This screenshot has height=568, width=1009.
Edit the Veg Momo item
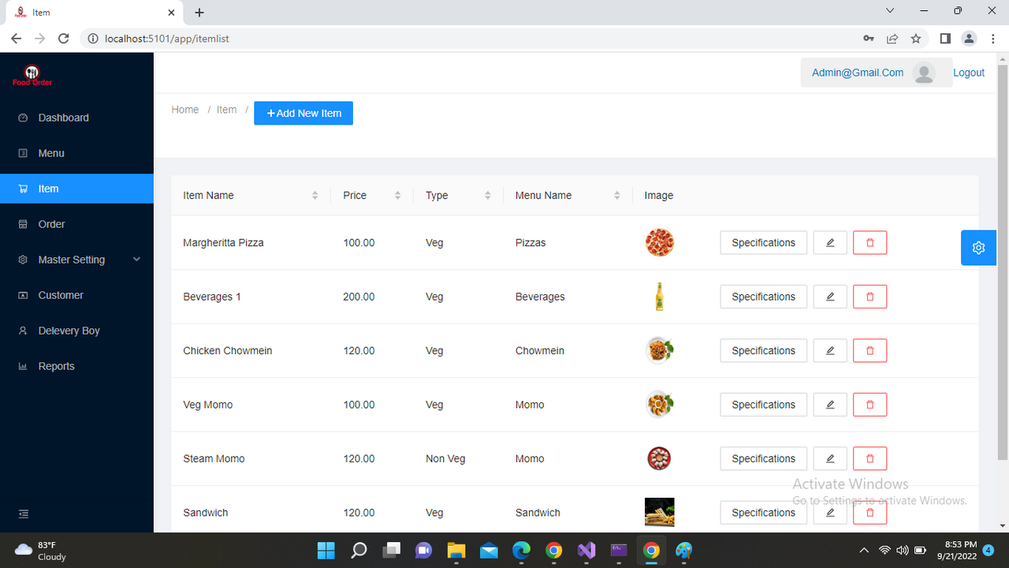click(x=830, y=405)
